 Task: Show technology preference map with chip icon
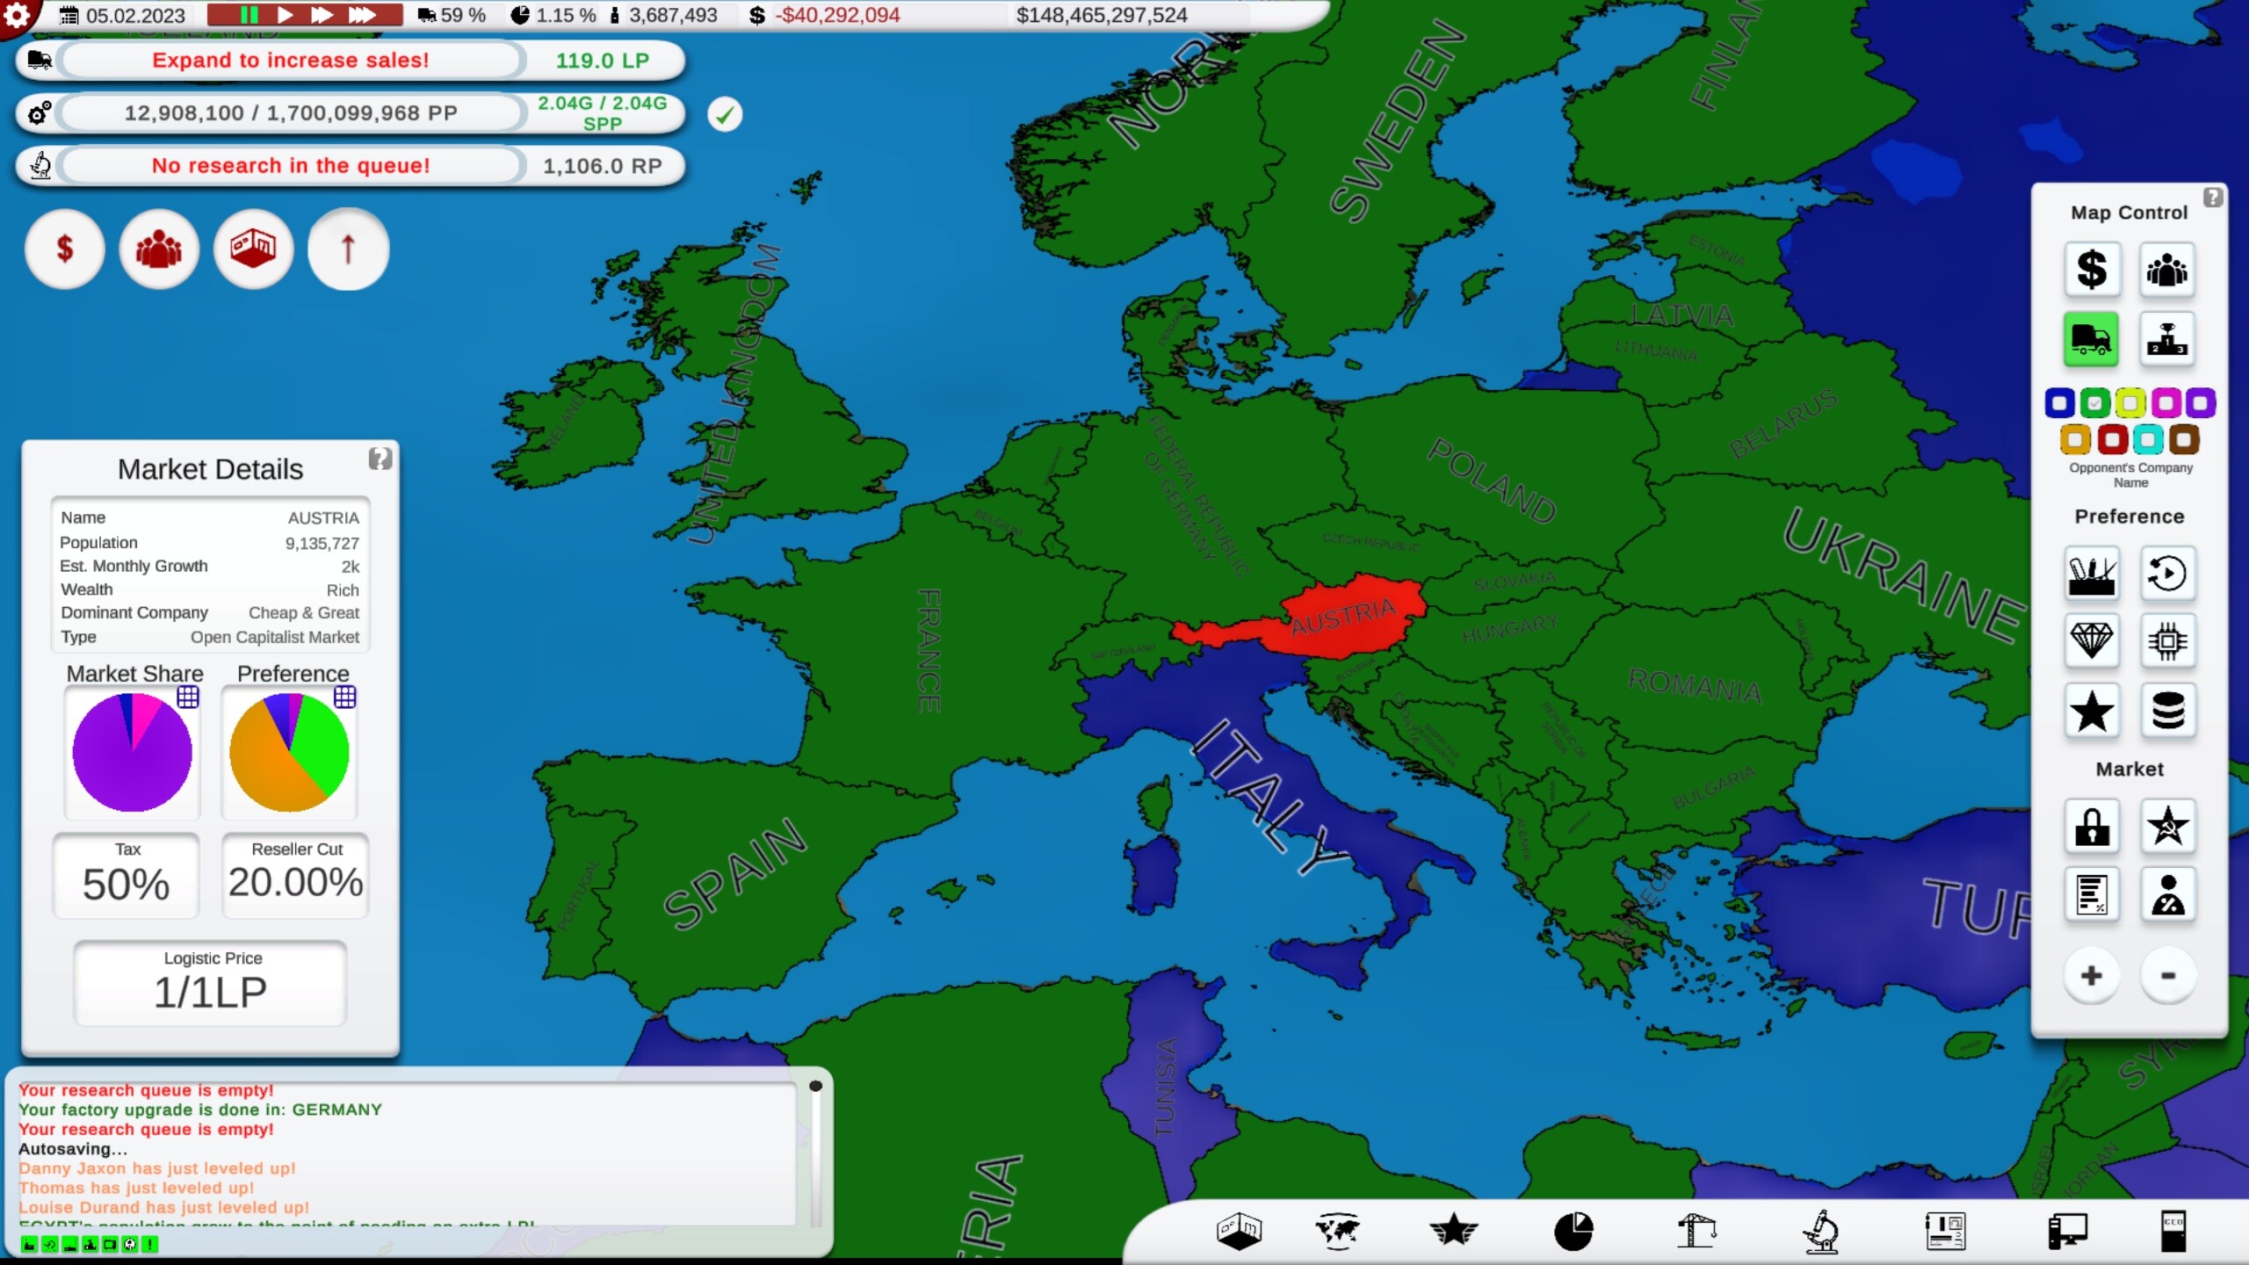(x=2167, y=642)
